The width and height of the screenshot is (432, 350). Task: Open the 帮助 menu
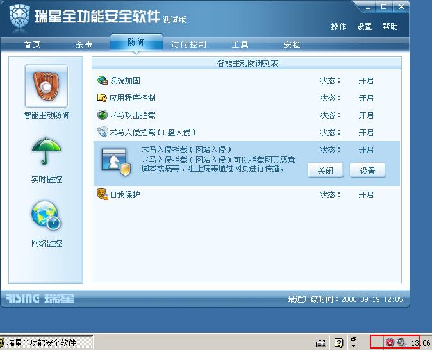(x=390, y=27)
